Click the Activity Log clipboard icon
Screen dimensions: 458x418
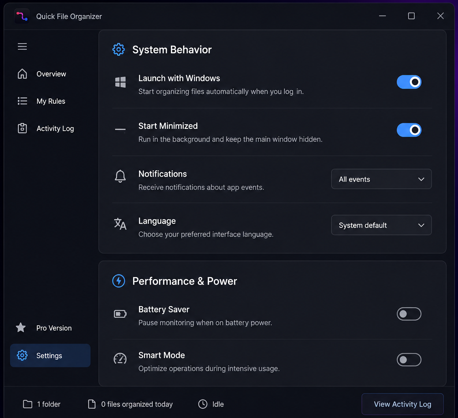coord(22,128)
